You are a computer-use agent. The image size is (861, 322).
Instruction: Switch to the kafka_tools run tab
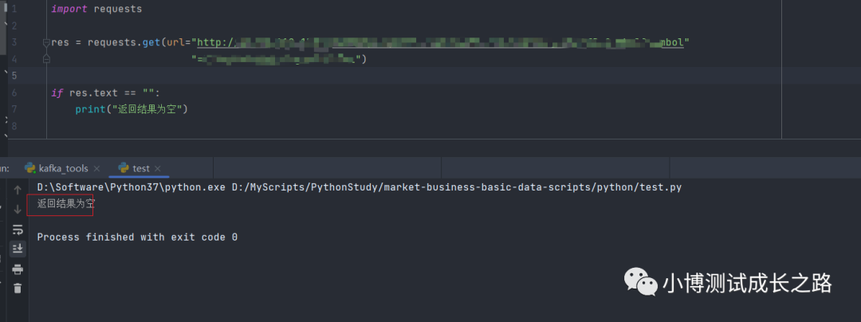click(57, 168)
